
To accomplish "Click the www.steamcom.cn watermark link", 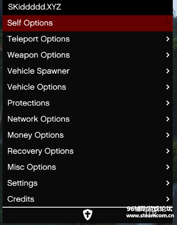I will (150, 216).
